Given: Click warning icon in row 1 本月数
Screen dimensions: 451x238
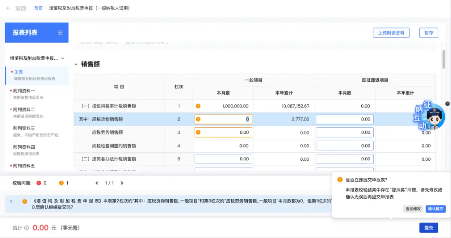Looking at the screenshot, I should coord(198,106).
